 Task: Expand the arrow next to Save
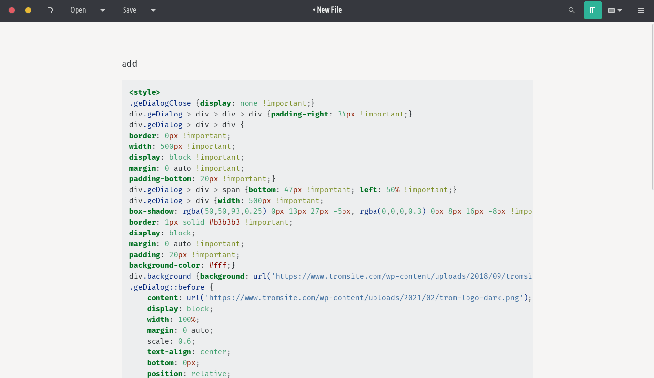pyautogui.click(x=153, y=10)
